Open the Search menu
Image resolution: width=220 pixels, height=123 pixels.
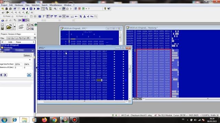coord(44,5)
